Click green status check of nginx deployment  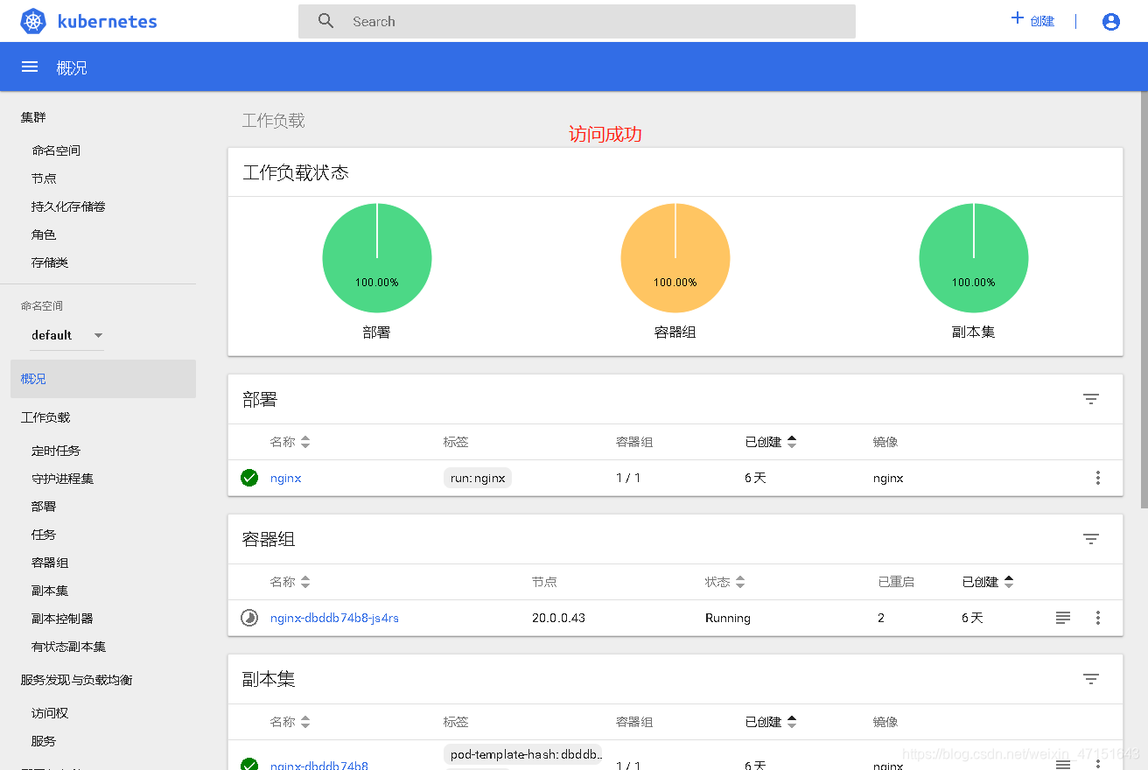pyautogui.click(x=249, y=478)
